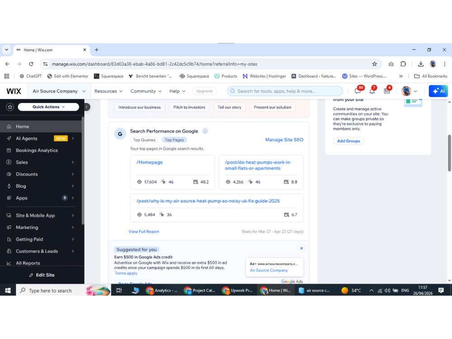
Task: Bookmark this page with star icon
Action: click(374, 64)
